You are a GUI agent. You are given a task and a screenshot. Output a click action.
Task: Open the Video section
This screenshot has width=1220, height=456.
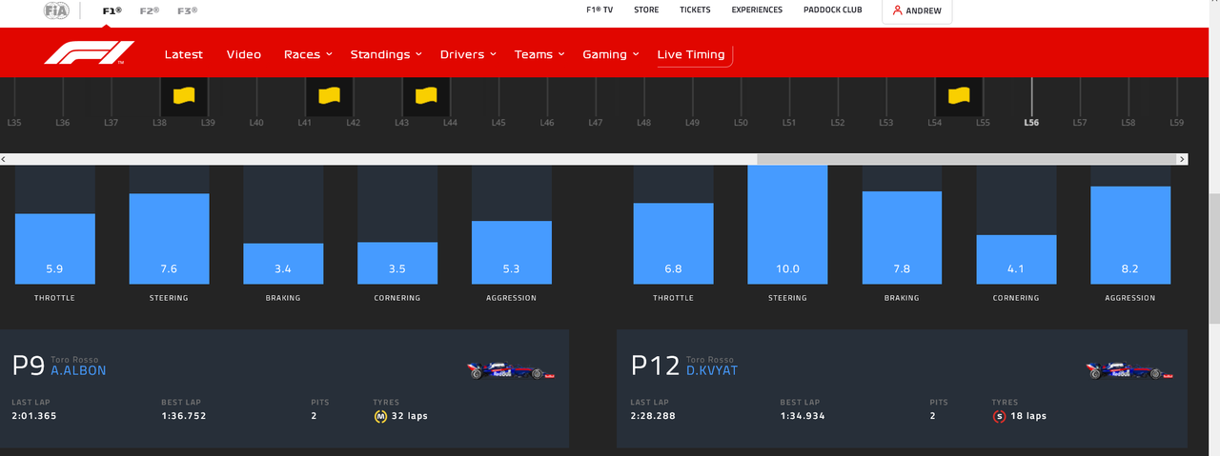point(244,54)
